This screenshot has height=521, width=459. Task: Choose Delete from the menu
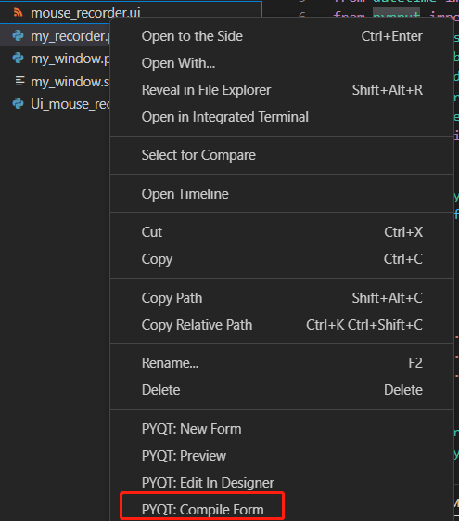pyautogui.click(x=282, y=390)
